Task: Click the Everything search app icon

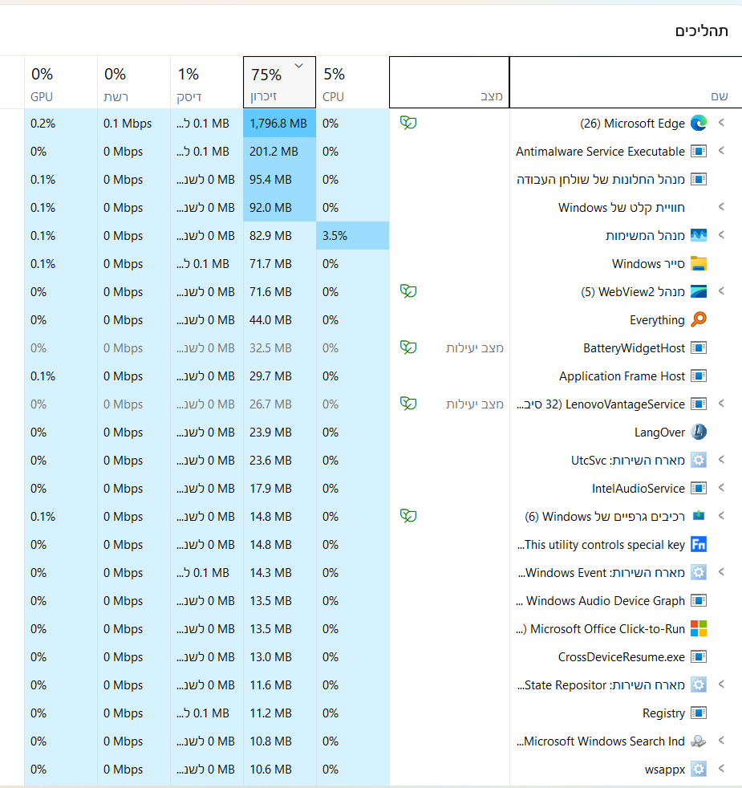Action: tap(698, 319)
